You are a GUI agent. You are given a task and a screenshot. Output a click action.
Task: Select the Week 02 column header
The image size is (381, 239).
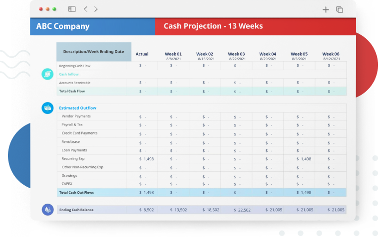[205, 54]
